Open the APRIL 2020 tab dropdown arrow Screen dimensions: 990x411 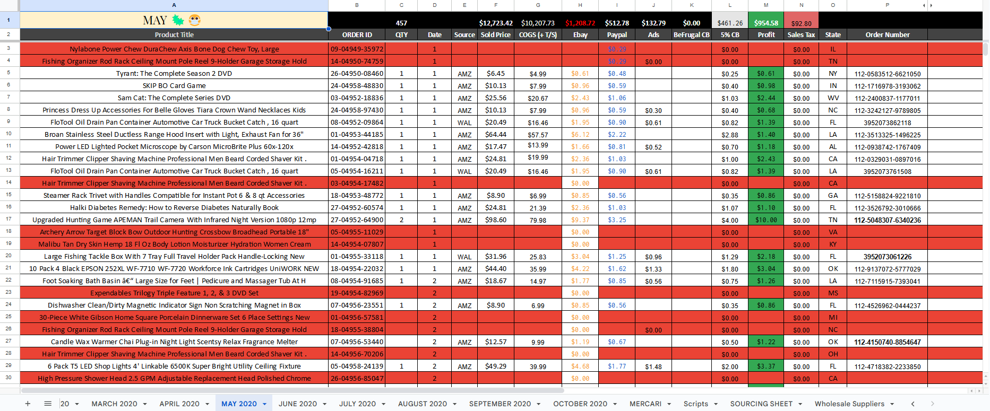[207, 404]
